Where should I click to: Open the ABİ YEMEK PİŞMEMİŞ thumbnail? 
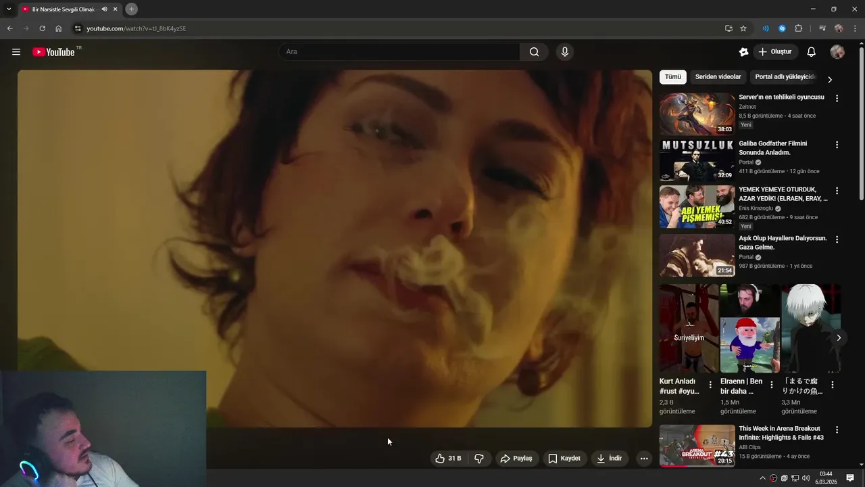click(697, 207)
